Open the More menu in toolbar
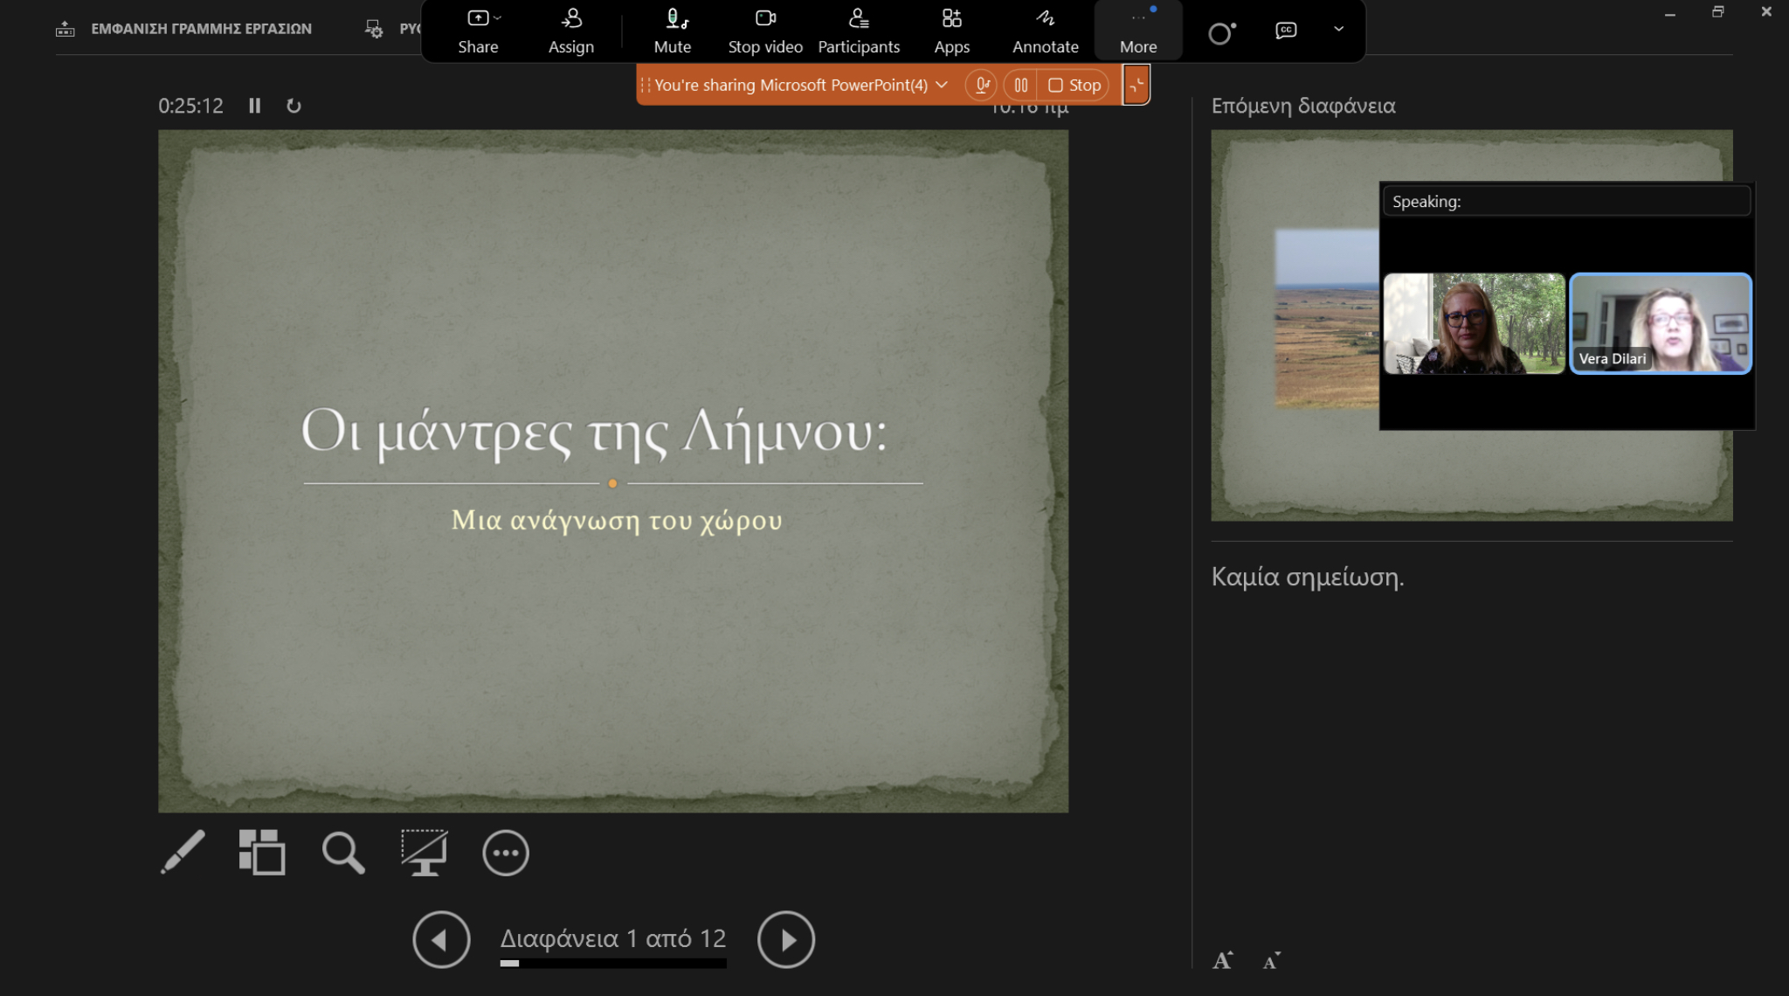The image size is (1789, 996). click(x=1137, y=31)
